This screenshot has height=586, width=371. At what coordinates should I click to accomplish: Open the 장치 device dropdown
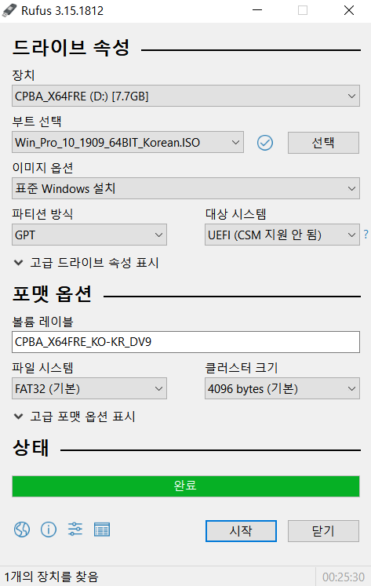pos(186,96)
